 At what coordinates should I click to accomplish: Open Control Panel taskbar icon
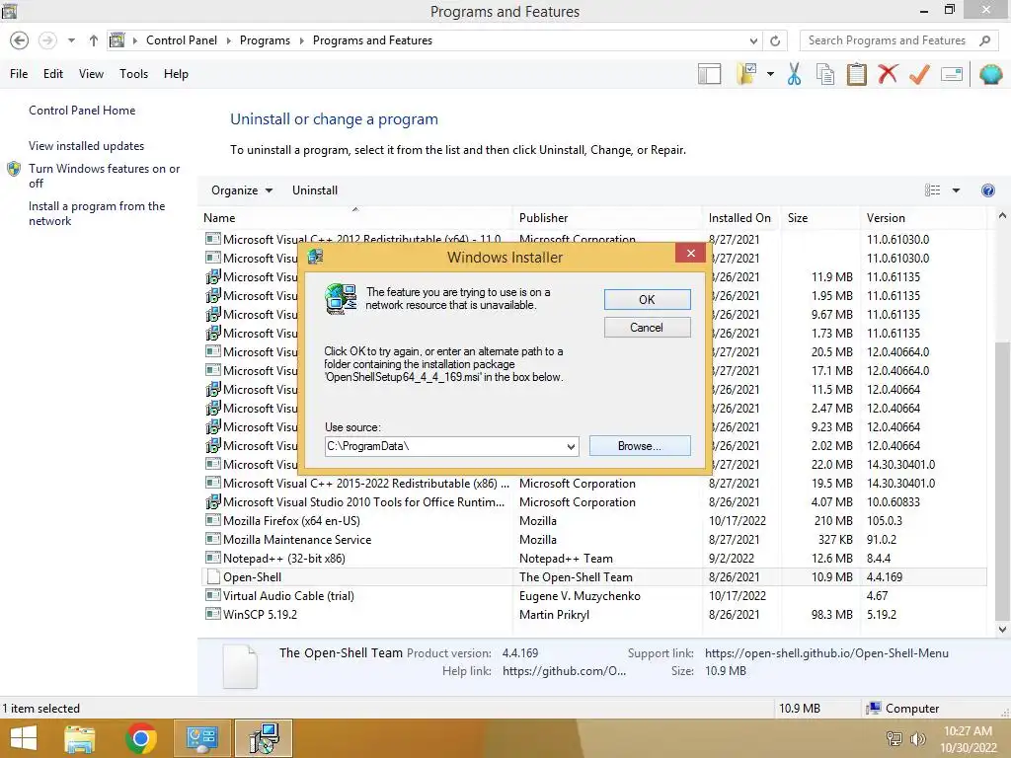point(201,738)
